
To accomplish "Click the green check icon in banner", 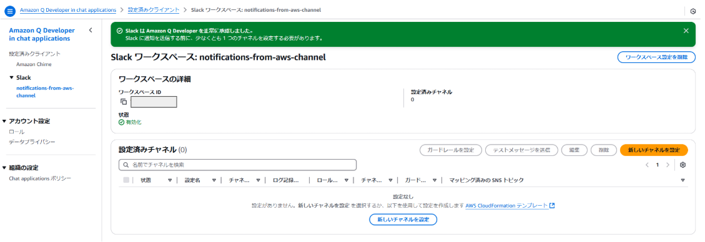I will coord(119,31).
